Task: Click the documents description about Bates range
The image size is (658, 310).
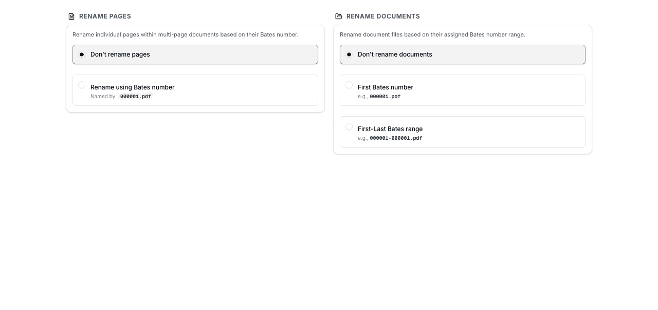Action: pyautogui.click(x=432, y=34)
